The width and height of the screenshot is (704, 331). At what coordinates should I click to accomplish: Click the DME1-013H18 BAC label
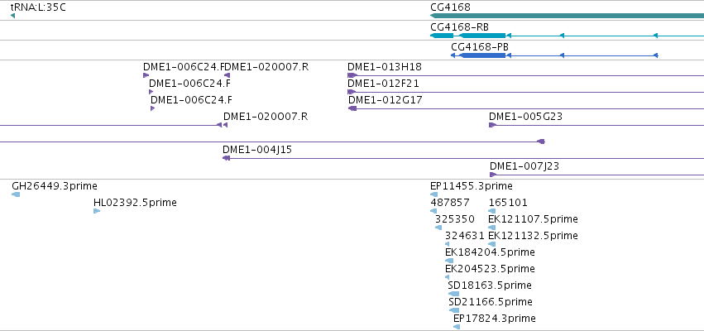pos(385,67)
